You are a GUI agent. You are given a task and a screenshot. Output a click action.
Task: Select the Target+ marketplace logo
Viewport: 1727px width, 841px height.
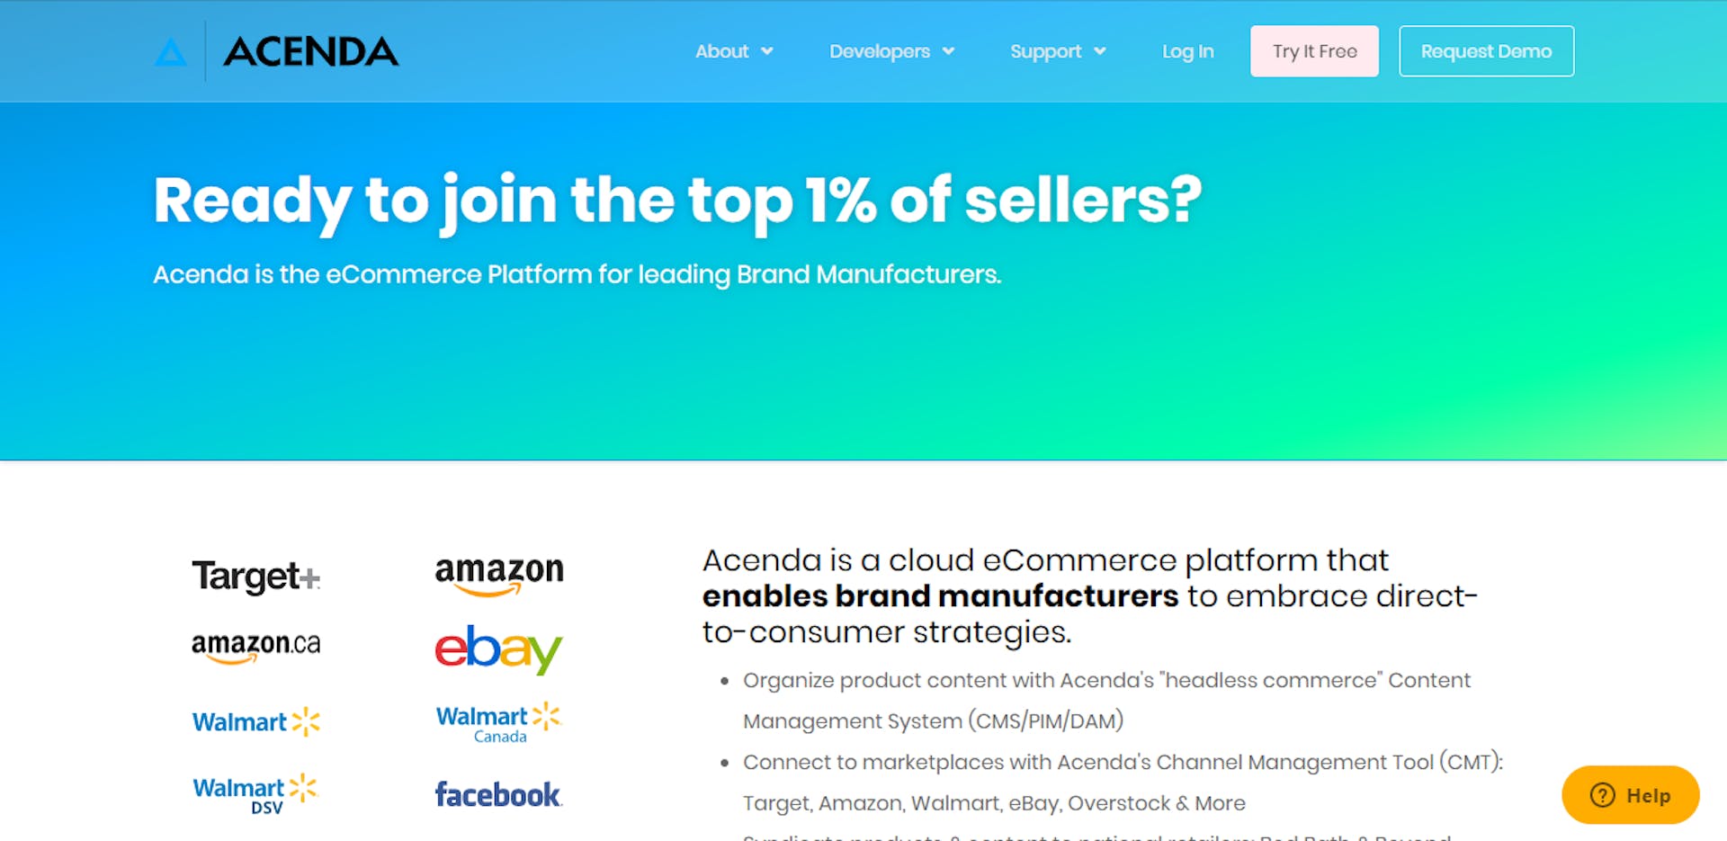[x=255, y=576]
